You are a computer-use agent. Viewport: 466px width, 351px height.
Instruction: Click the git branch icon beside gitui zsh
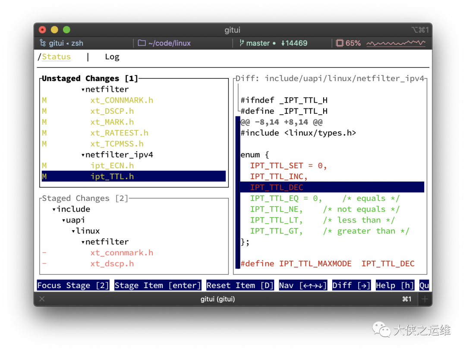click(43, 43)
